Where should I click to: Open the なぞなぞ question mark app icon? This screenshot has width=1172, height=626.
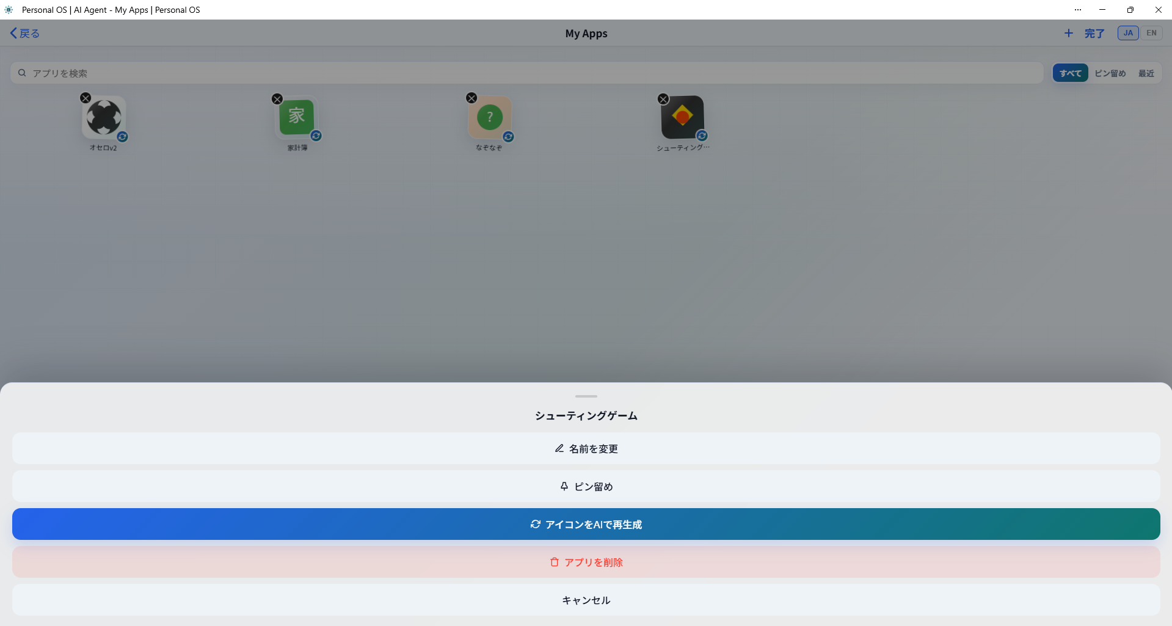490,117
